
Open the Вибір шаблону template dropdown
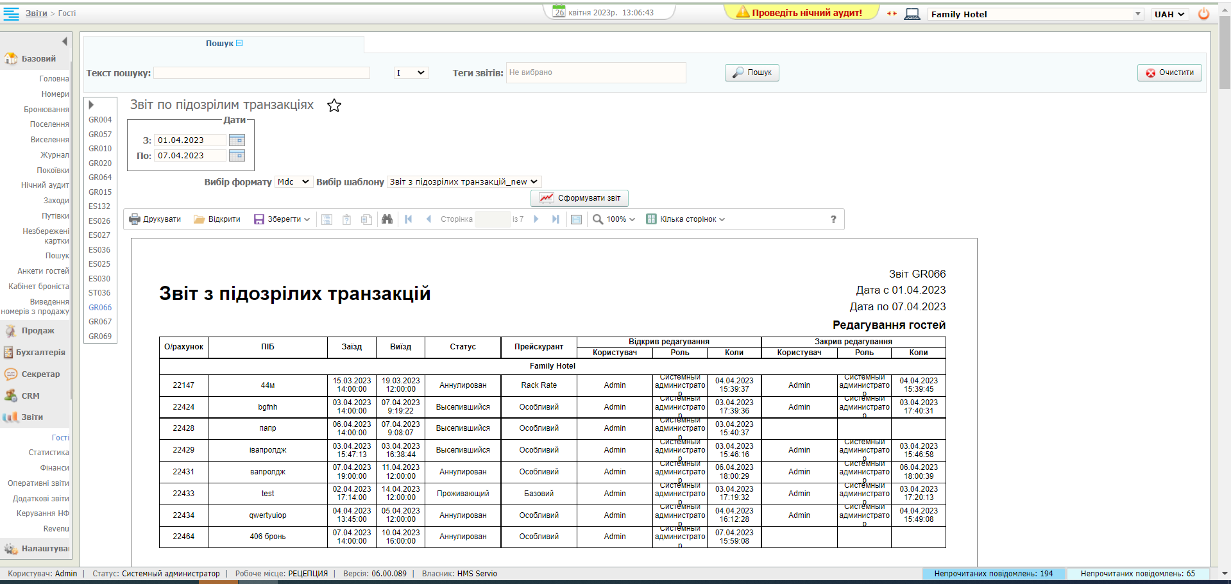(464, 182)
